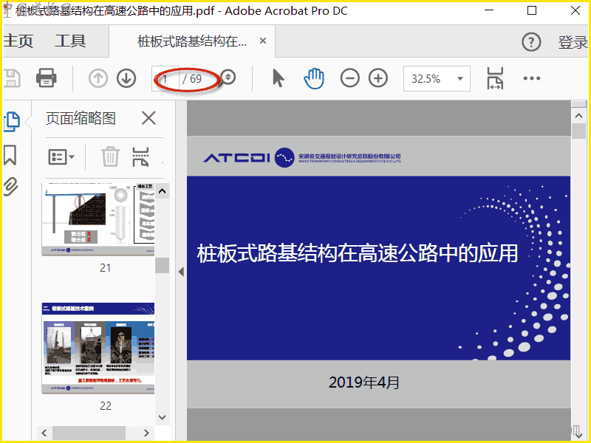Click thumbnail panel horizontal scrollbar thumb

pyautogui.click(x=89, y=433)
